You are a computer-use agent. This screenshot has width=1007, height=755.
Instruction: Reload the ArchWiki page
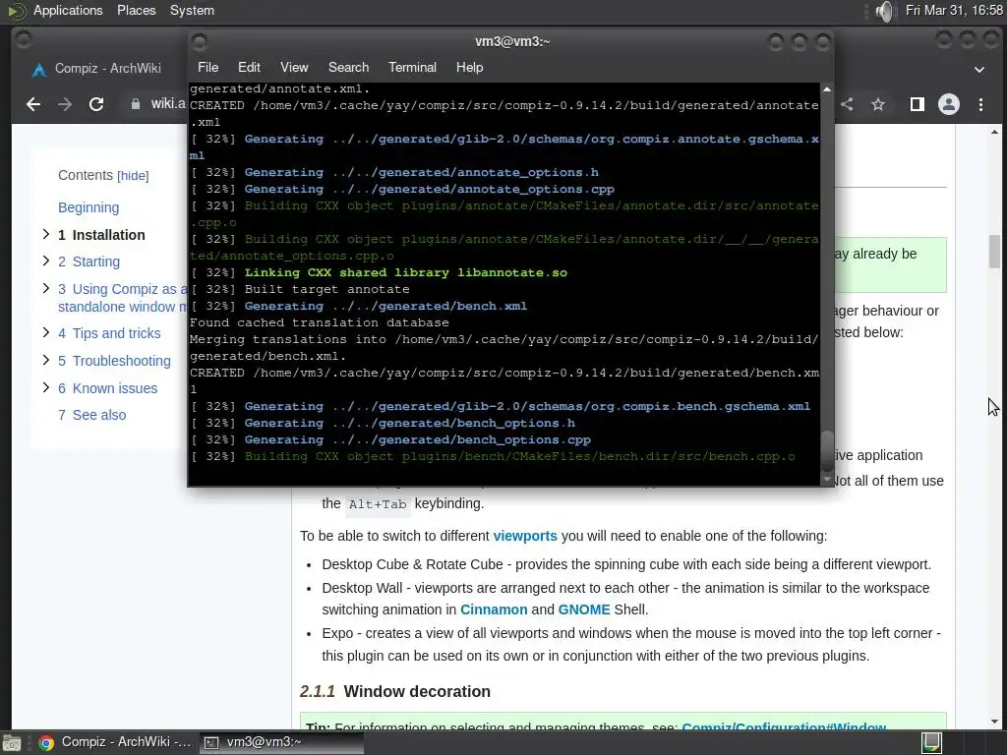96,104
